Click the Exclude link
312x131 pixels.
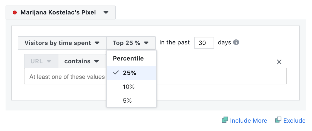click(294, 120)
